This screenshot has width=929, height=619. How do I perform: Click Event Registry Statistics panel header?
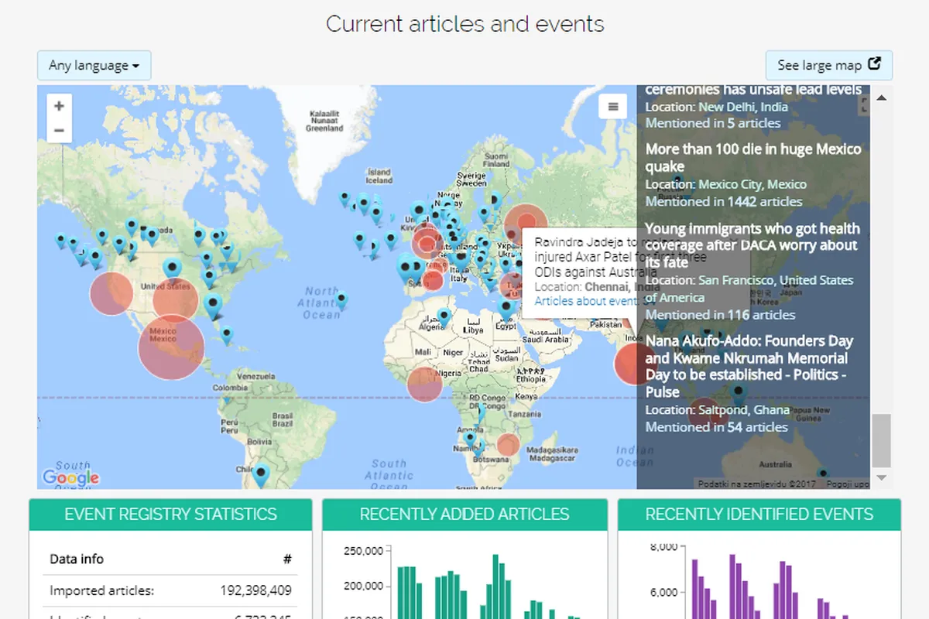coord(170,515)
